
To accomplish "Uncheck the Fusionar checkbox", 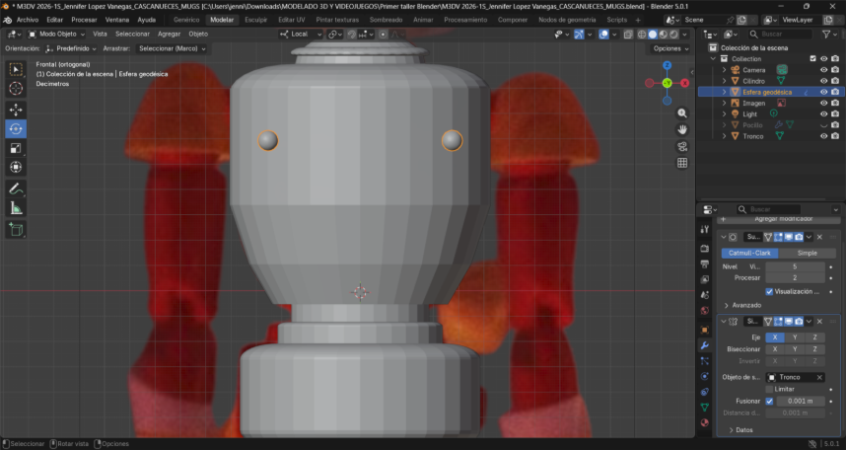I will coord(769,401).
